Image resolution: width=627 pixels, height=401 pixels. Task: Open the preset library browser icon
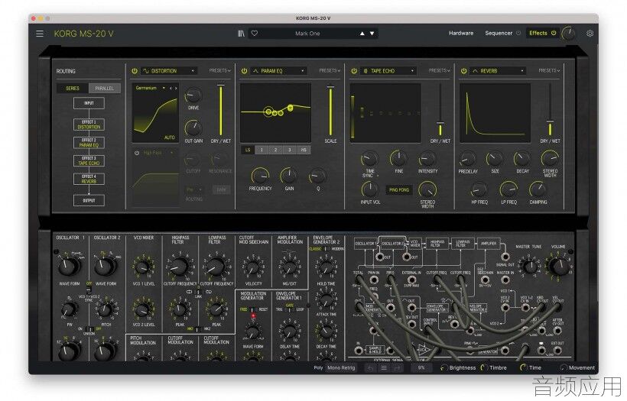pyautogui.click(x=241, y=34)
